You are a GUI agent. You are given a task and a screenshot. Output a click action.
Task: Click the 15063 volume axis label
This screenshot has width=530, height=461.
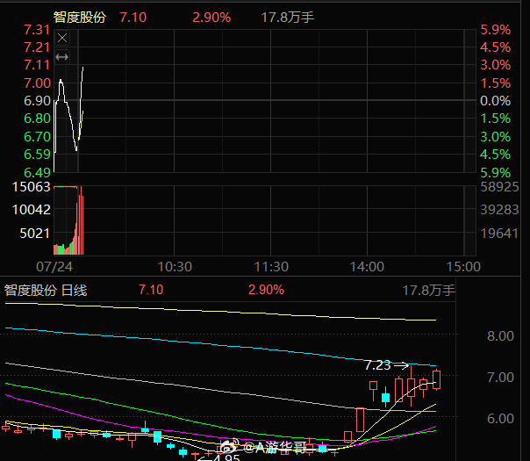pyautogui.click(x=31, y=187)
